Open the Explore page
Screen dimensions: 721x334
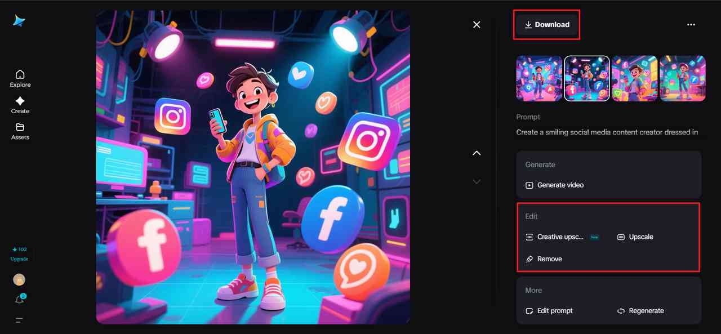[20, 78]
